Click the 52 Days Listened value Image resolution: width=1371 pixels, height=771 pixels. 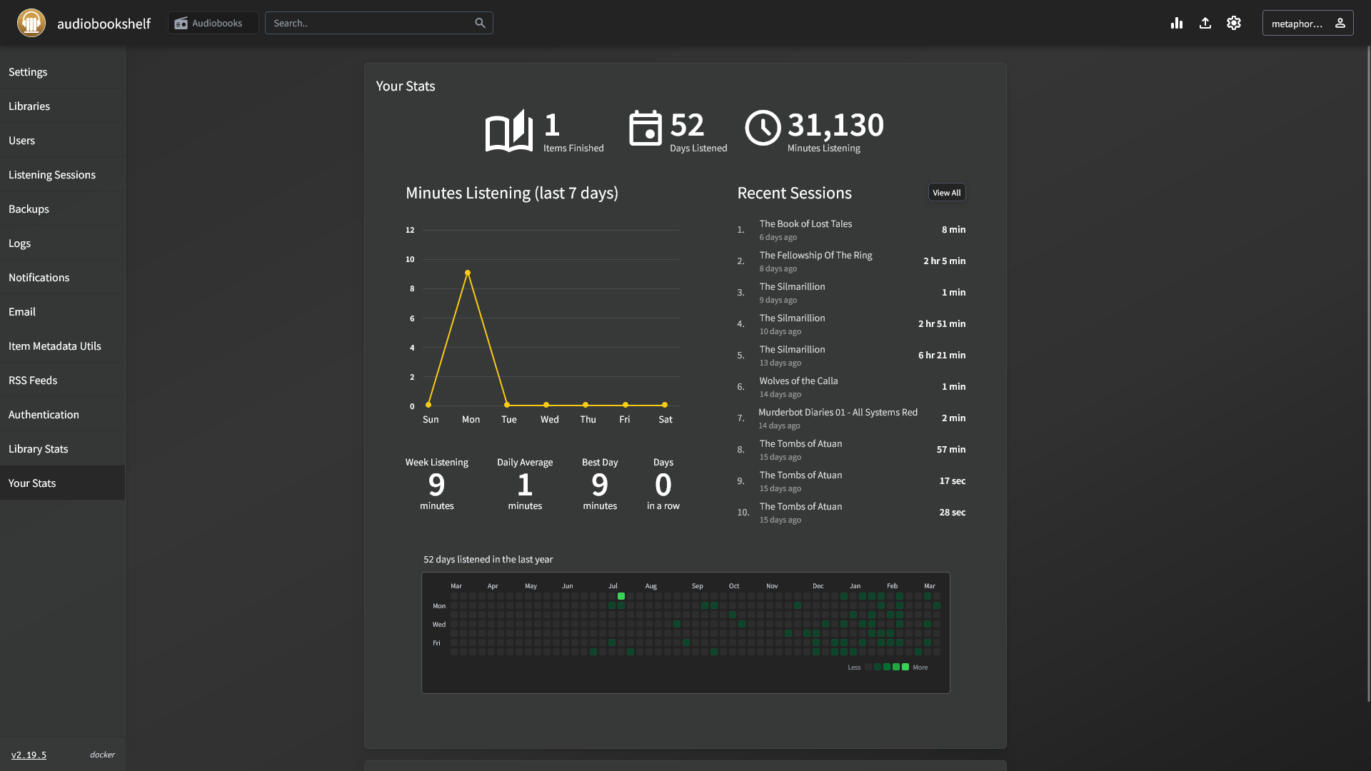tap(687, 125)
